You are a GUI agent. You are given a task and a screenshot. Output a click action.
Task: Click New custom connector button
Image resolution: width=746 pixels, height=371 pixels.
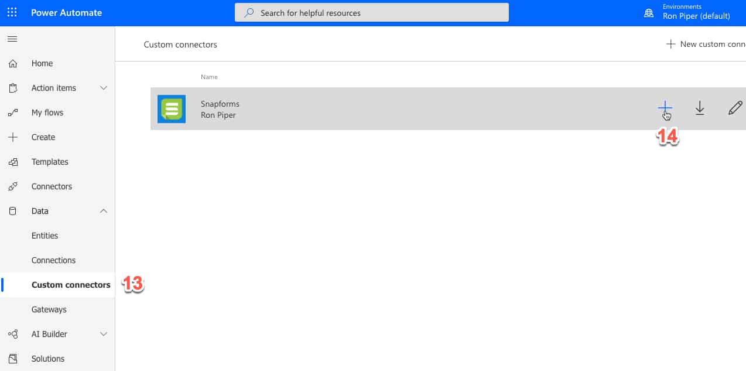click(x=706, y=44)
